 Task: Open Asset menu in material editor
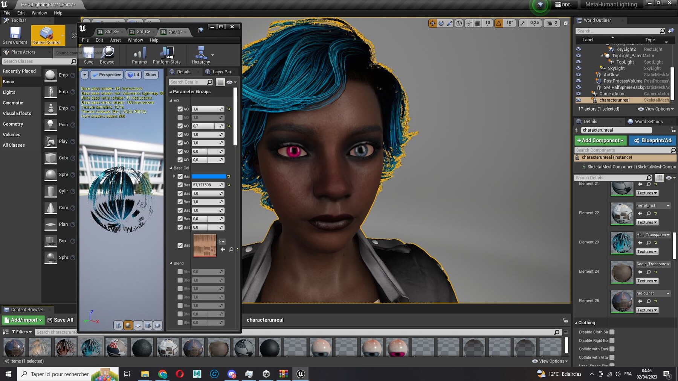(x=115, y=40)
